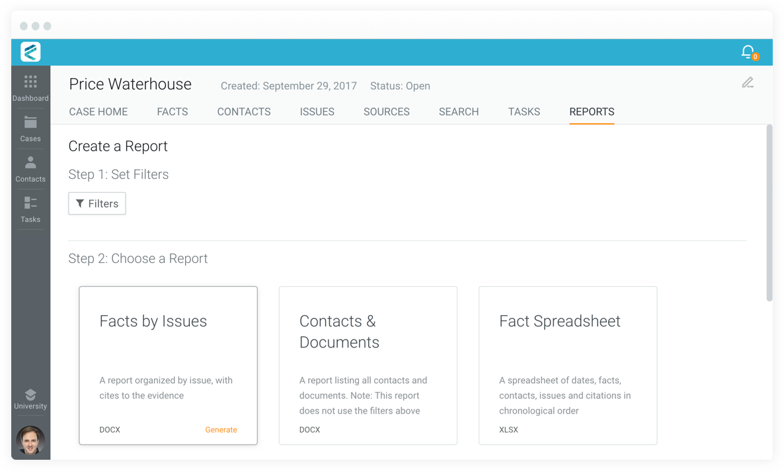The image size is (784, 471).
Task: Select the Contacts person icon in sidebar
Action: pyautogui.click(x=30, y=167)
